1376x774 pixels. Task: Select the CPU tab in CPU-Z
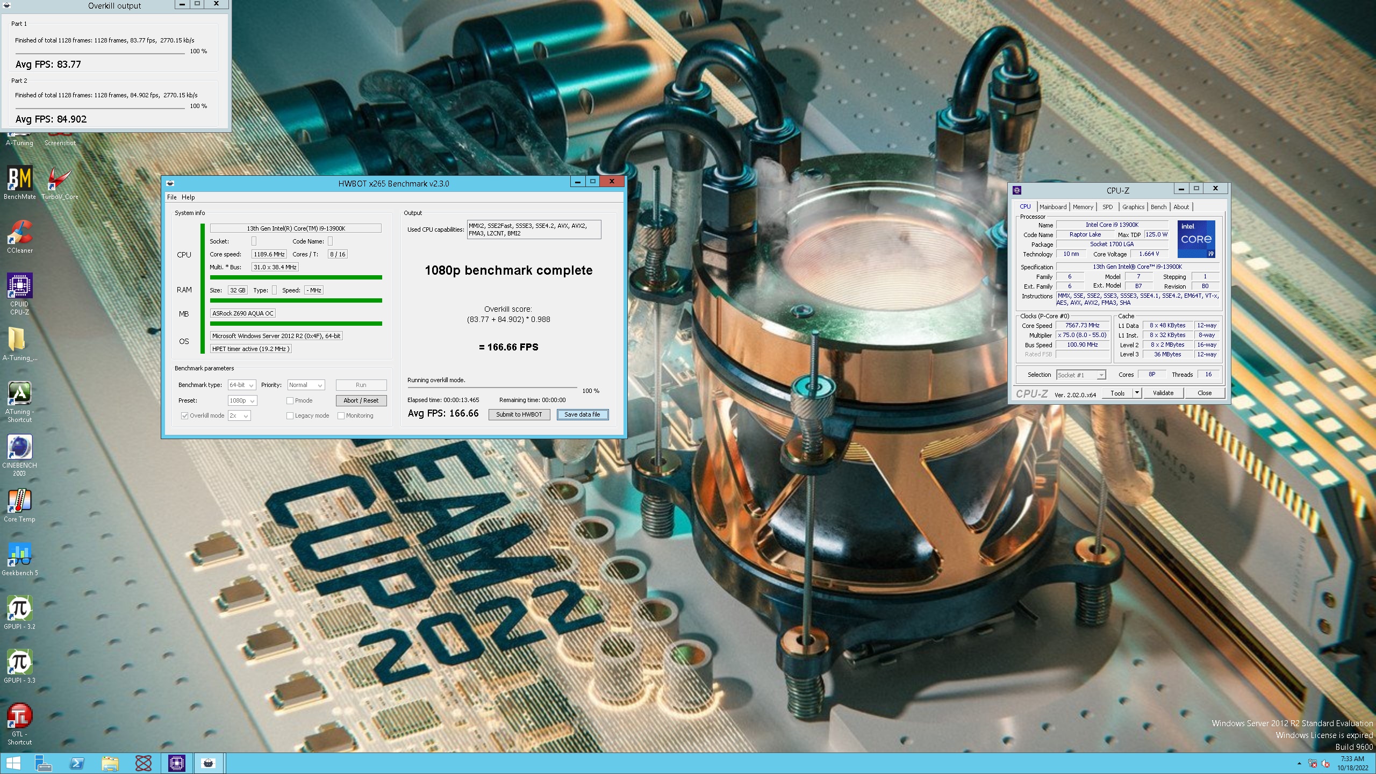click(1025, 206)
